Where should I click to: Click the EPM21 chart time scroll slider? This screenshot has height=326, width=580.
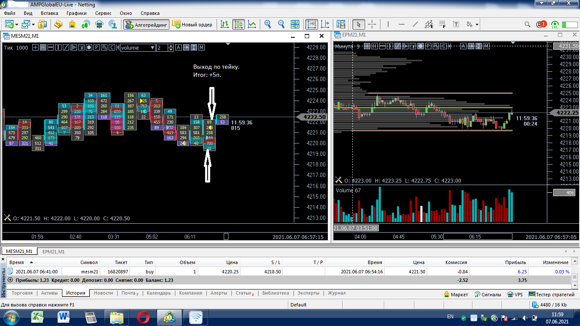tap(478, 237)
